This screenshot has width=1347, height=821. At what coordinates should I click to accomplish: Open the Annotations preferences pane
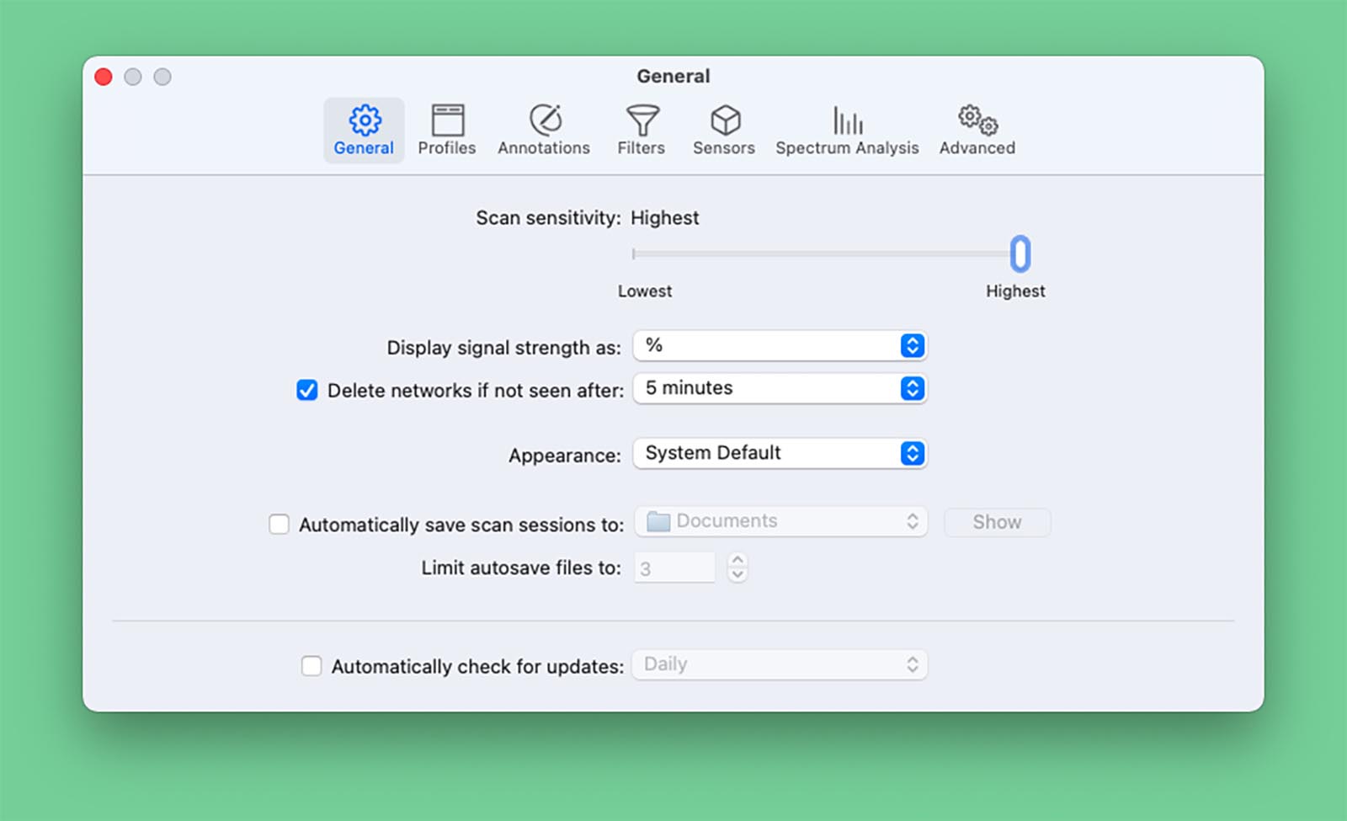pos(544,131)
